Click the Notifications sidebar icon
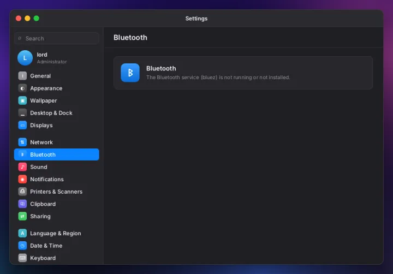Screen dimensions: 393x274 tap(22, 179)
